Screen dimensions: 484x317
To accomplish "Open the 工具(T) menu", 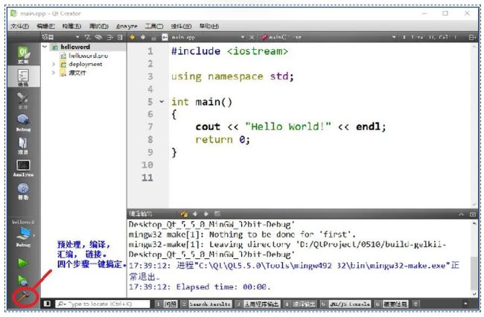I will tap(154, 26).
